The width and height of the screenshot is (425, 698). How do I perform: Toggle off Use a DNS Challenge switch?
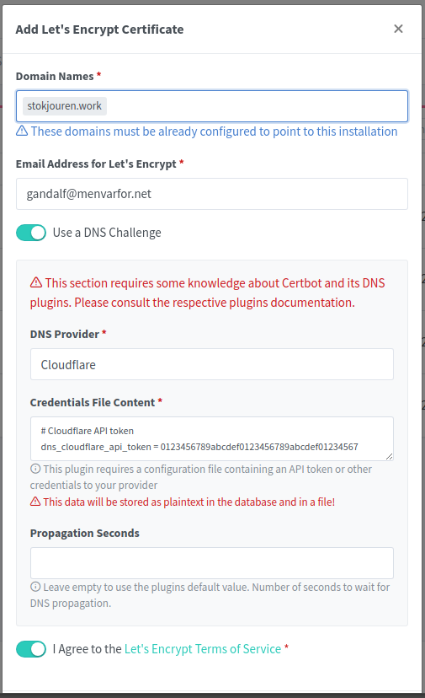31,233
